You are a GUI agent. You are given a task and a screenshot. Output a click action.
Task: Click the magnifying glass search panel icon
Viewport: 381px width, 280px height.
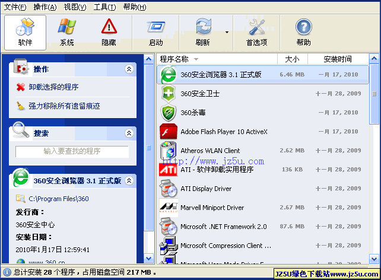tap(20, 130)
